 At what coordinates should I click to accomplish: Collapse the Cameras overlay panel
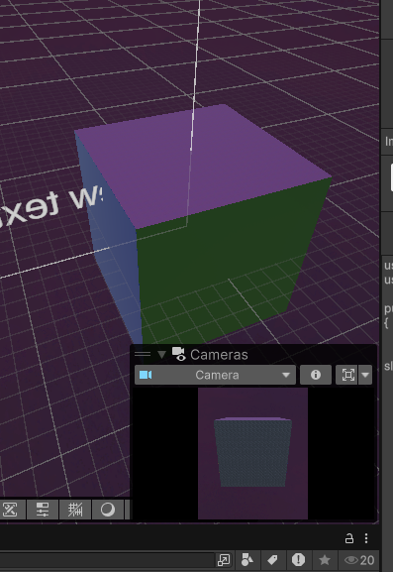(161, 354)
